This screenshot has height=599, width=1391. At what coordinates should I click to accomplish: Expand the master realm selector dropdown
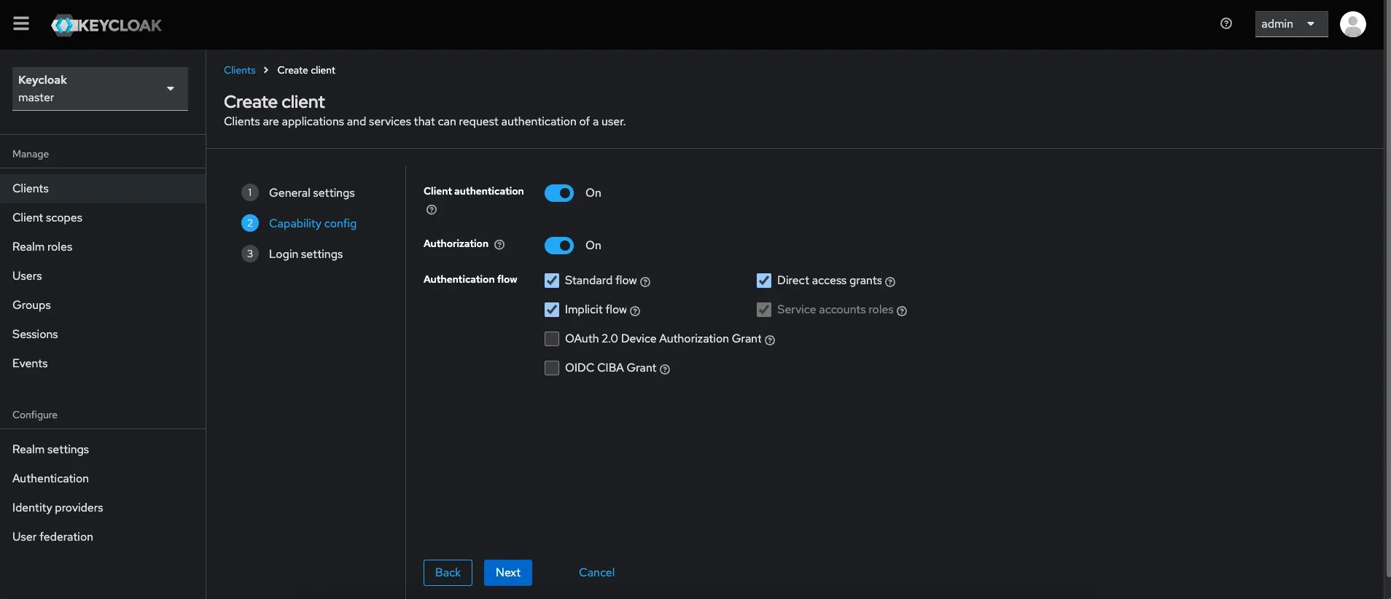(x=100, y=89)
